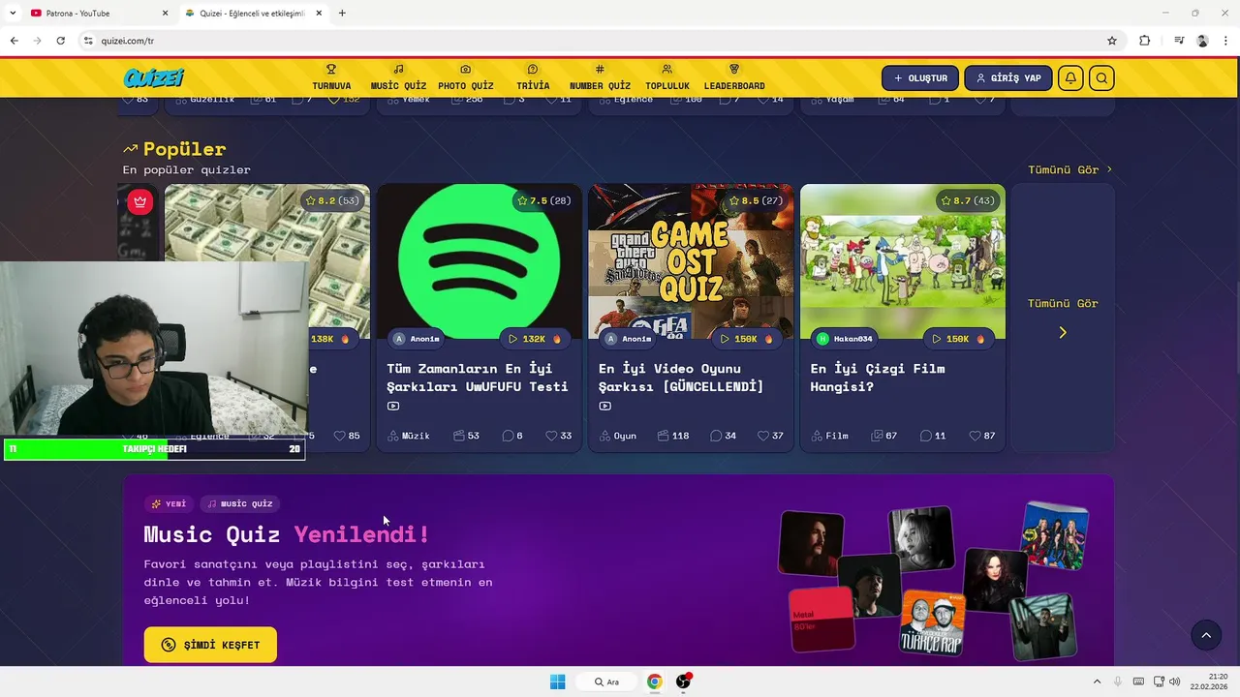Click the red crown badge
1240x697 pixels.
pyautogui.click(x=140, y=201)
